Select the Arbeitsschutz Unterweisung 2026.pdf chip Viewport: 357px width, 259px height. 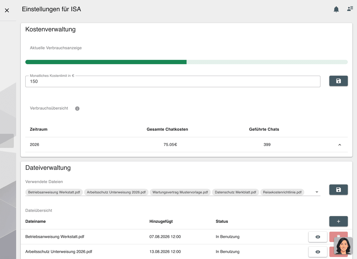(x=116, y=192)
